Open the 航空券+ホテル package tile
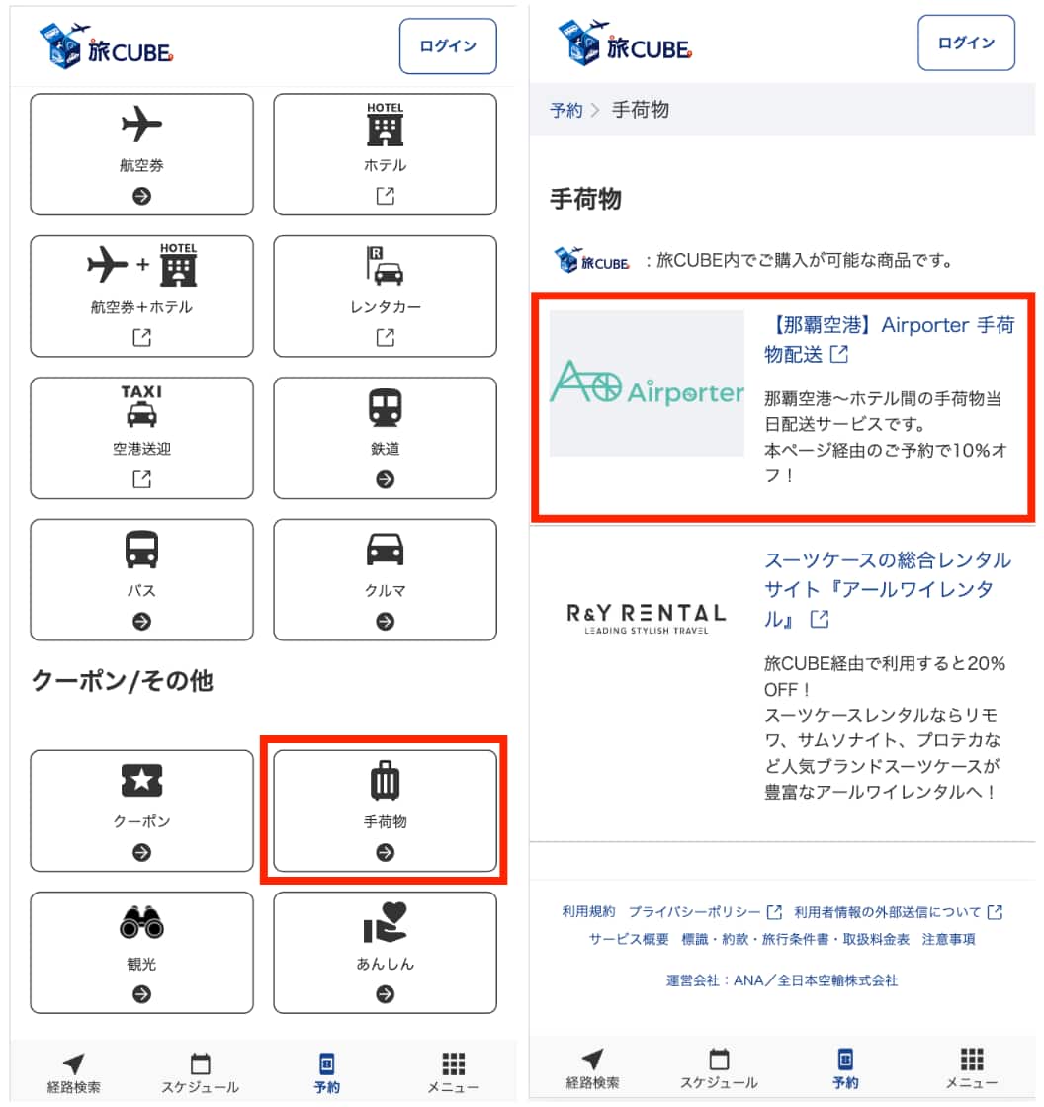Screen dimensions: 1044x1107 click(141, 296)
